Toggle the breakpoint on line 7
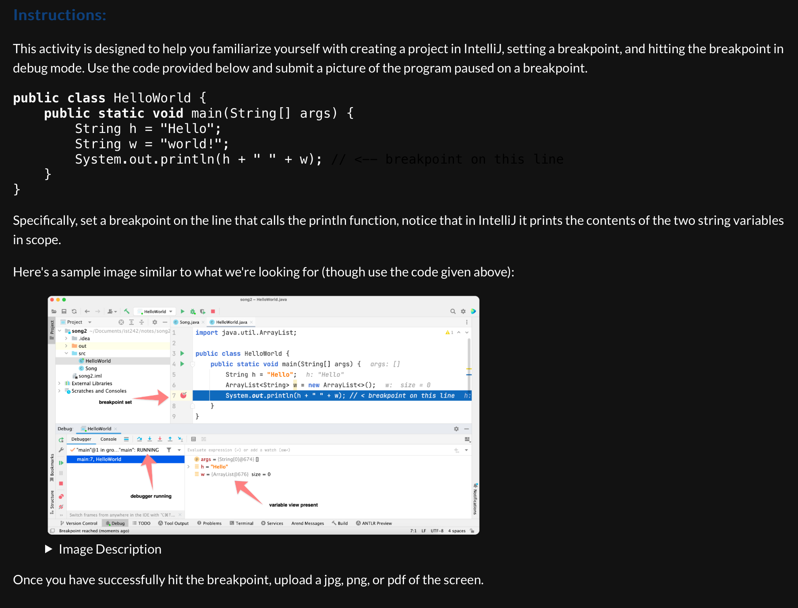This screenshot has height=608, width=798. pos(183,395)
